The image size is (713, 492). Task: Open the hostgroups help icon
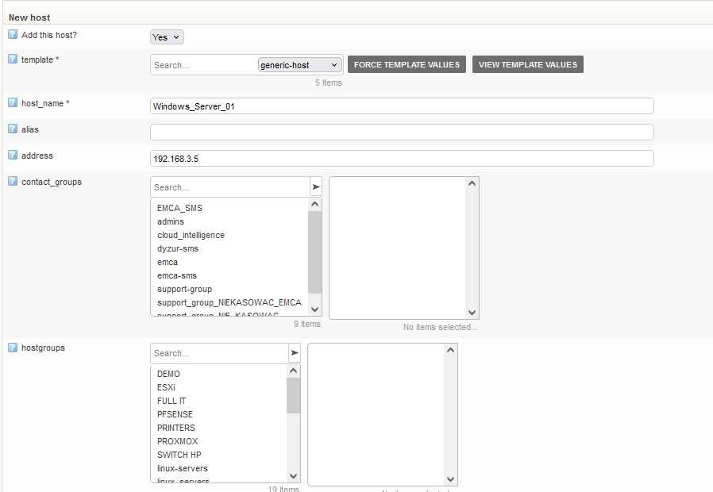point(13,348)
